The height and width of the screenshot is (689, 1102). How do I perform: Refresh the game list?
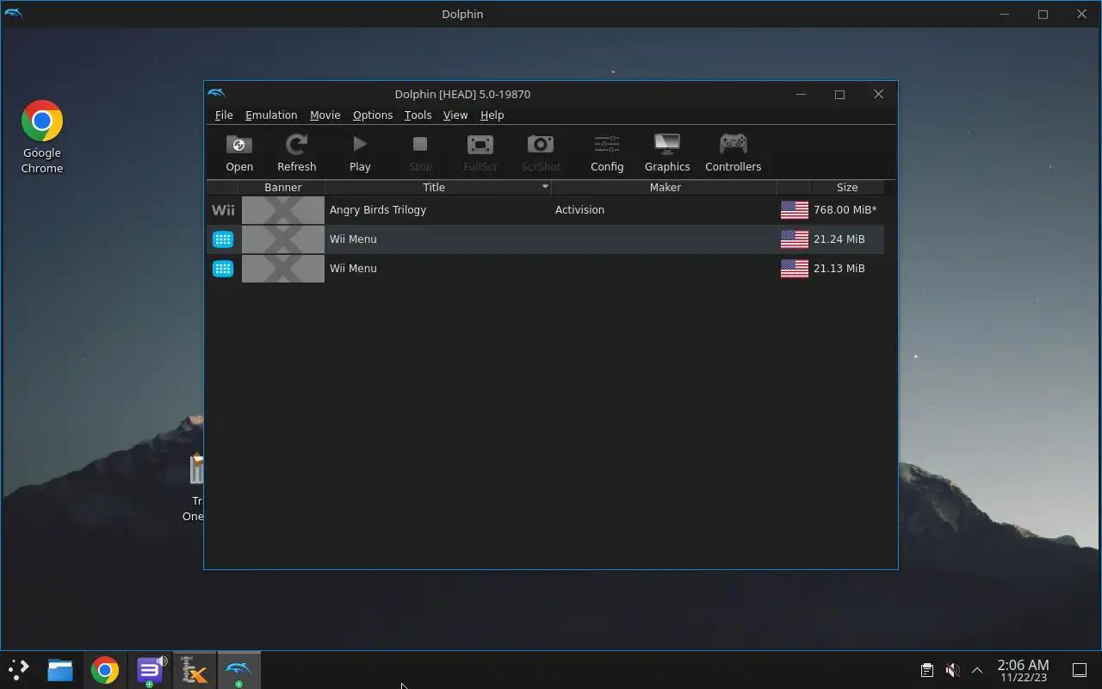[x=296, y=153]
